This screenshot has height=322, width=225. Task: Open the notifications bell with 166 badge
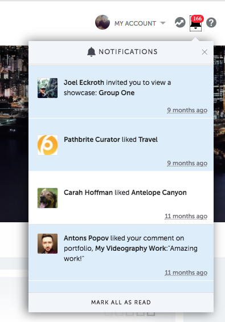[x=195, y=23]
